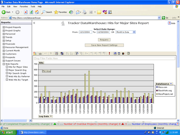This screenshot has width=180, height=135.
Task: Click the red Refresh exclamation icon
Action: coord(109,54)
